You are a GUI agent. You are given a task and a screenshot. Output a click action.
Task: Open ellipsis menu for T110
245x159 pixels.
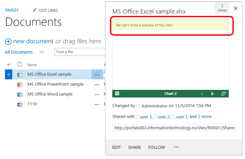click(97, 104)
